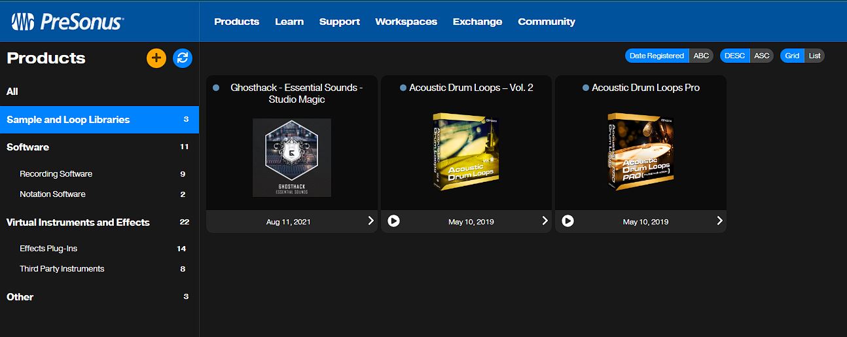Click status dot beside Acoustic Drum Loops – Vol. 2
The image size is (847, 337).
click(x=403, y=88)
